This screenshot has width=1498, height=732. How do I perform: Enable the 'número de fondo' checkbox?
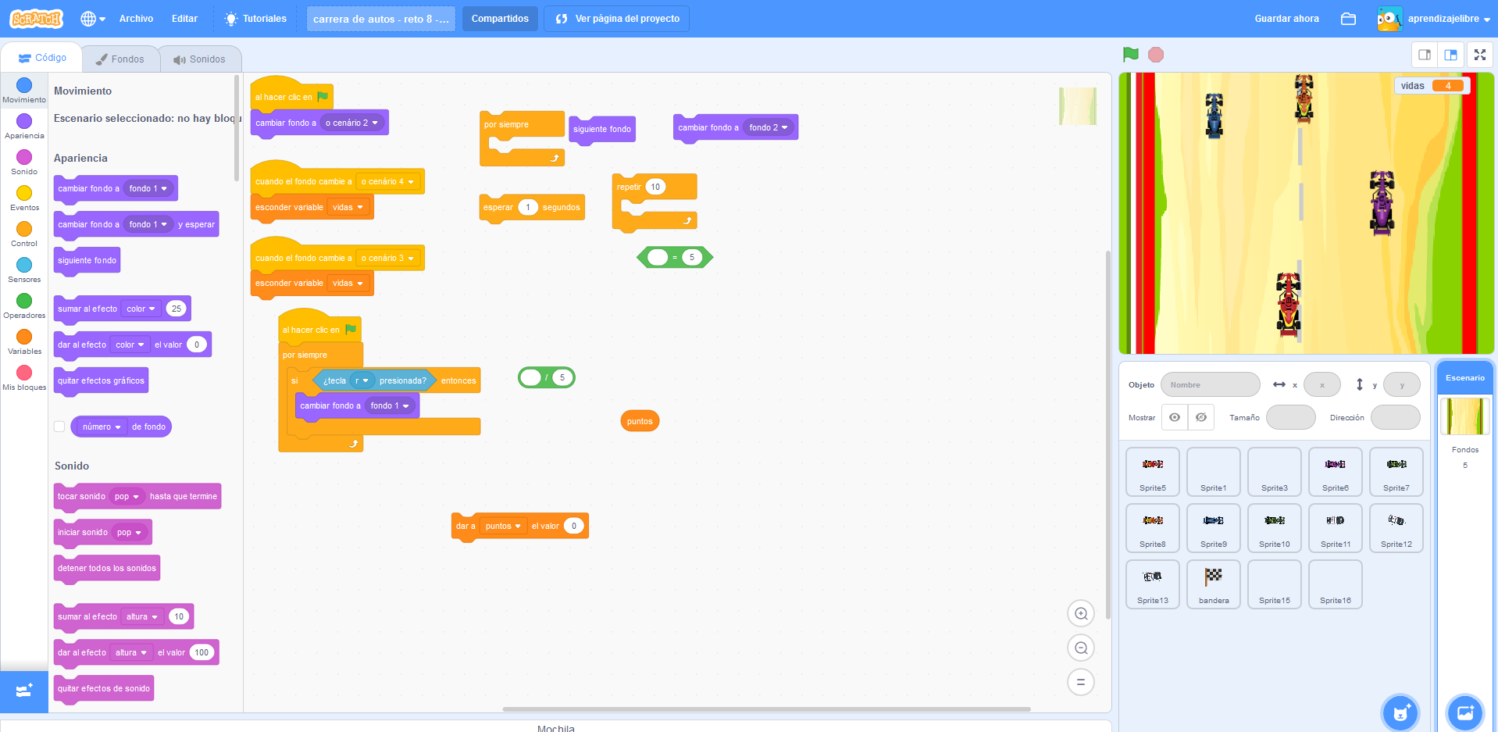coord(59,427)
